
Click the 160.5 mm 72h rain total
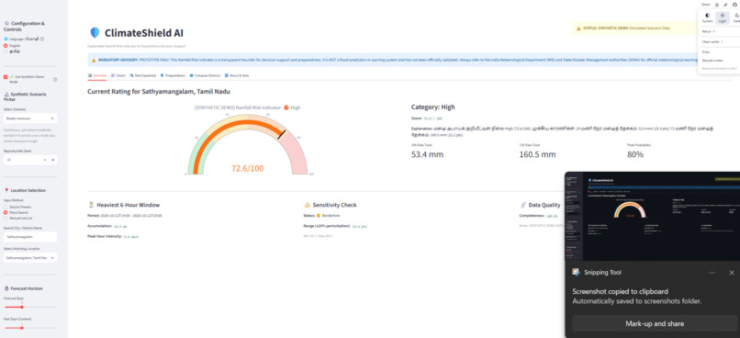click(x=537, y=154)
